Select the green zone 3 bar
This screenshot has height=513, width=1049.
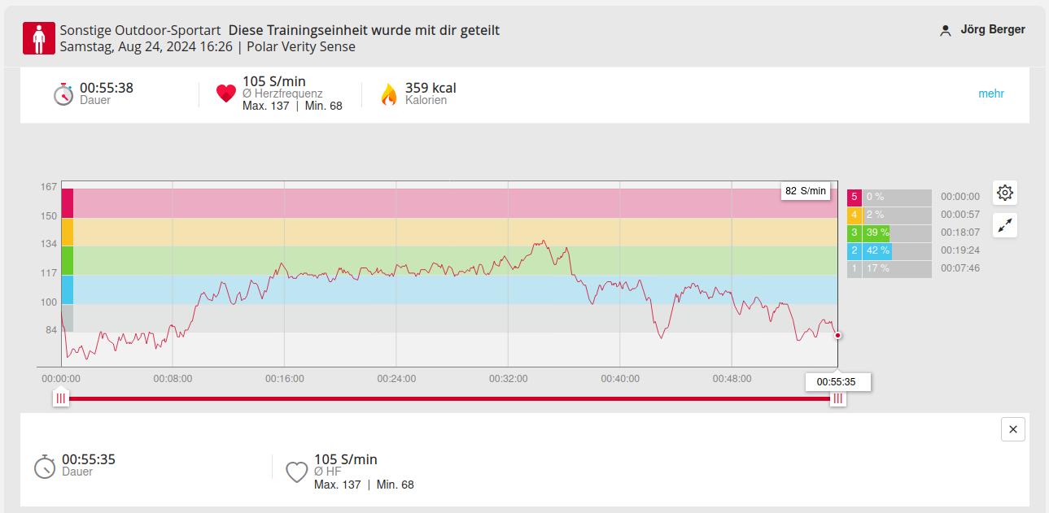876,233
